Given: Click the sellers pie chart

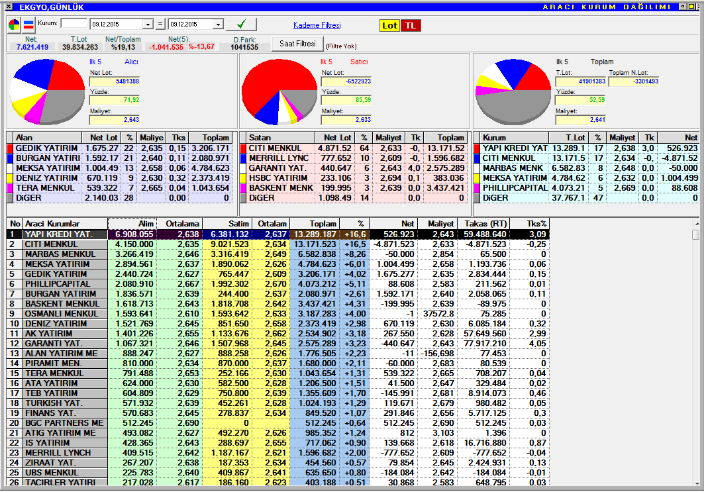Looking at the screenshot, I should [279, 91].
